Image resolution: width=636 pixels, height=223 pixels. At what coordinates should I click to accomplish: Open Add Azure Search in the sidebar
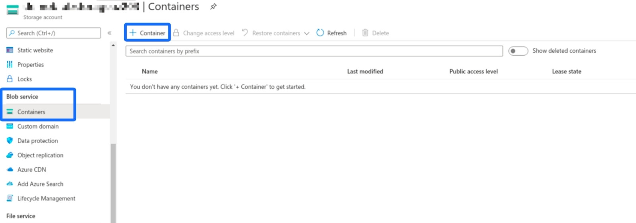40,184
